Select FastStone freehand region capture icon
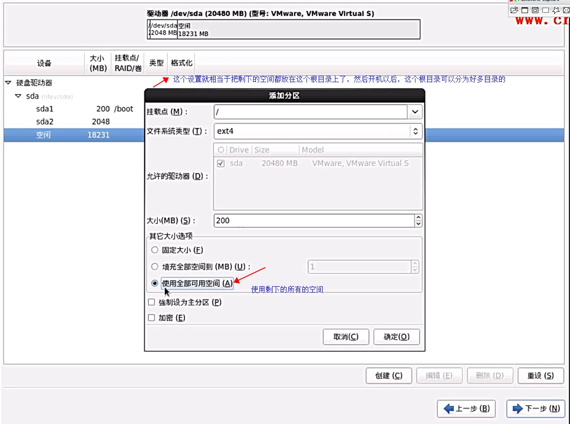The width and height of the screenshot is (570, 424). (x=556, y=10)
